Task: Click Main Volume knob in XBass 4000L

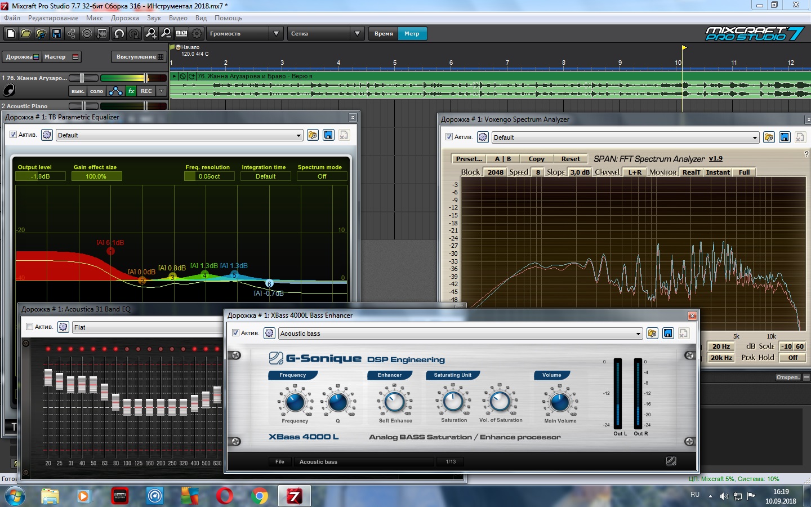Action: (560, 402)
